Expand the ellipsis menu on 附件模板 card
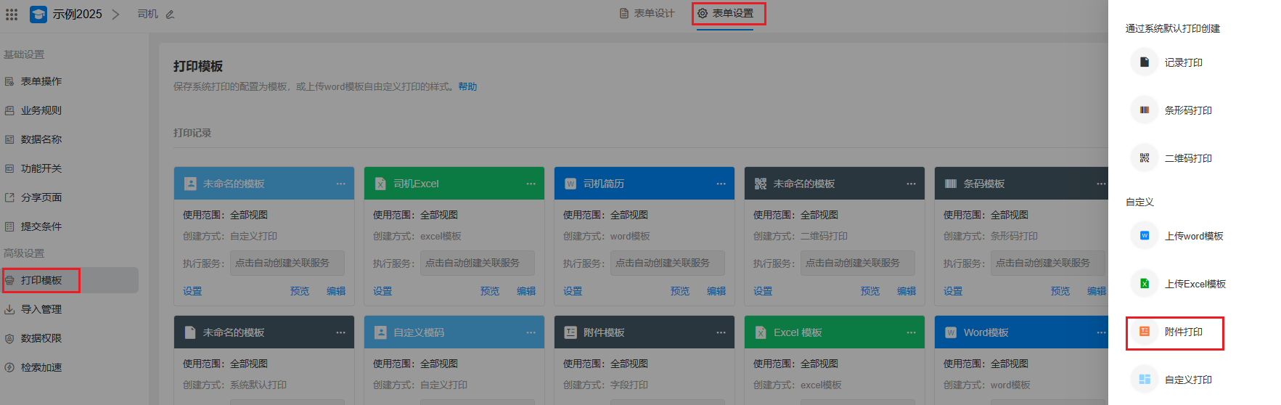1281x405 pixels. (x=721, y=332)
